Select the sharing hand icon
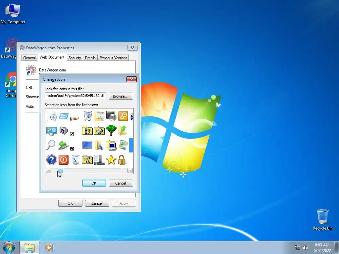Image resolution: width=339 pixels, height=254 pixels. point(74,118)
